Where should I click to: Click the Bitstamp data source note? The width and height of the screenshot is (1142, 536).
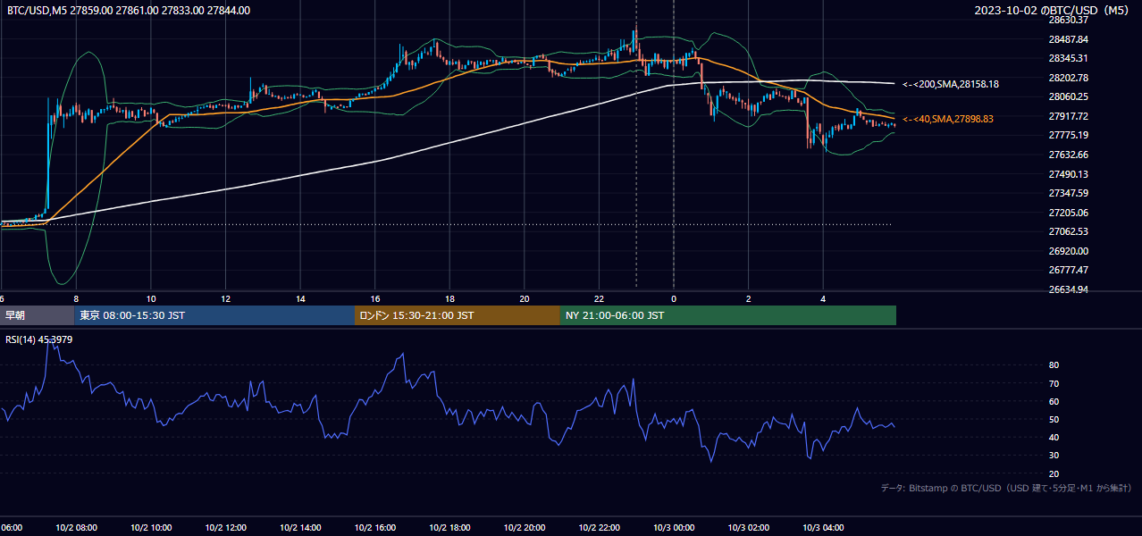coord(1006,488)
